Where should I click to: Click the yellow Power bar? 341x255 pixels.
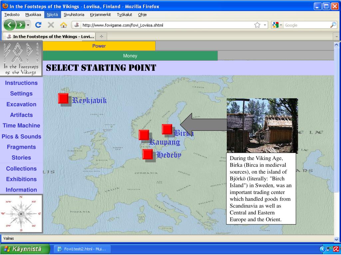click(99, 46)
